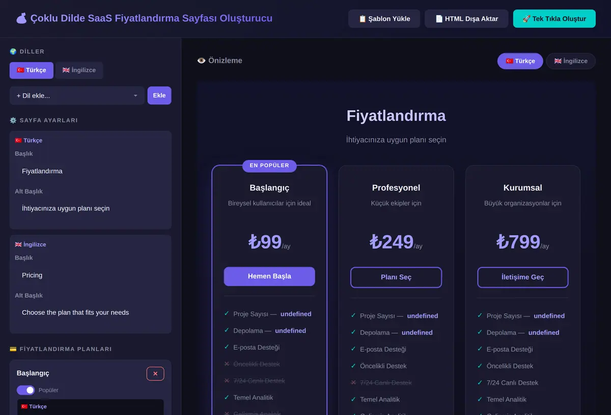Select the İngilizce tab in the Diller sidebar
Image resolution: width=611 pixels, height=415 pixels.
pyautogui.click(x=79, y=70)
